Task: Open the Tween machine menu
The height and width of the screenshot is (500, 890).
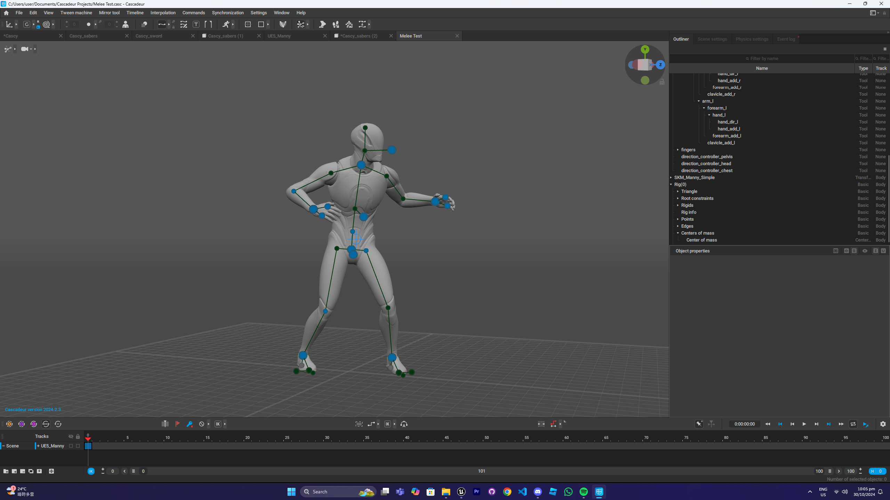Action: pyautogui.click(x=76, y=13)
